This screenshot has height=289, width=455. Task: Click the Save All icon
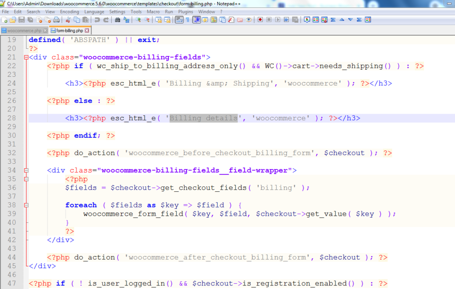[x=30, y=20]
